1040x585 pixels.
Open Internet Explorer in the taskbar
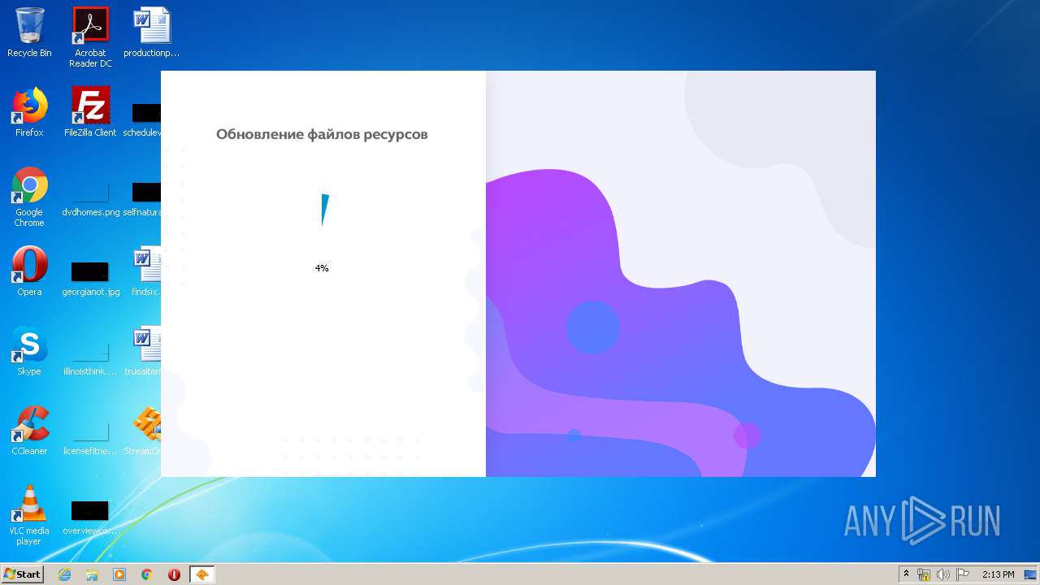[64, 574]
